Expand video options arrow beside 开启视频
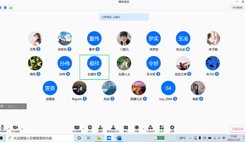Image resolution: width=245 pixels, height=142 pixels. pos(22,129)
